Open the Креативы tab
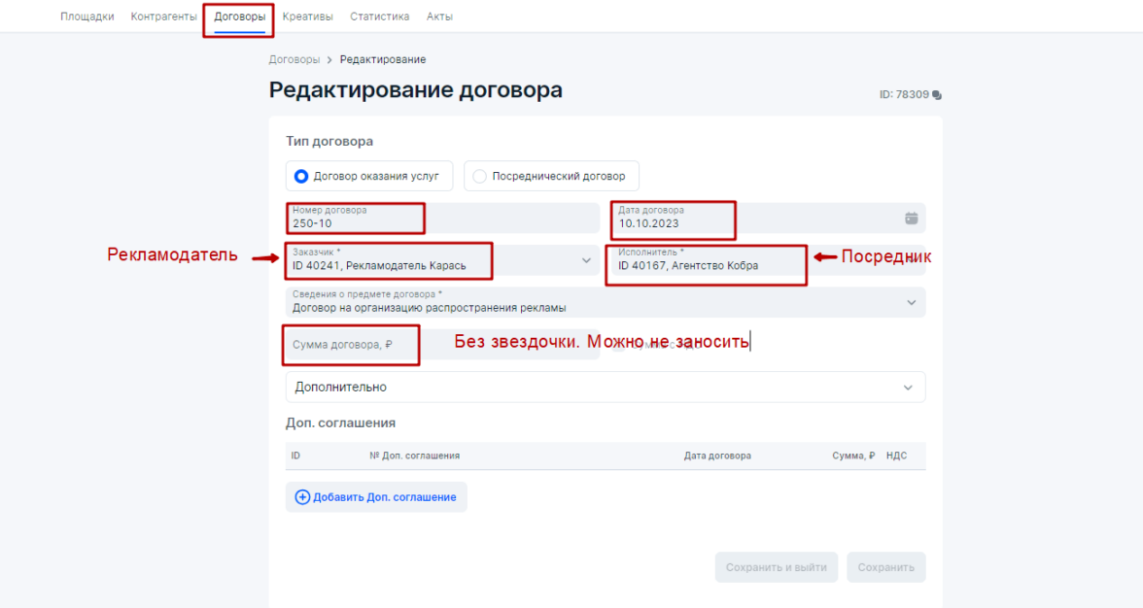Screen dimensions: 1143x608 (307, 16)
